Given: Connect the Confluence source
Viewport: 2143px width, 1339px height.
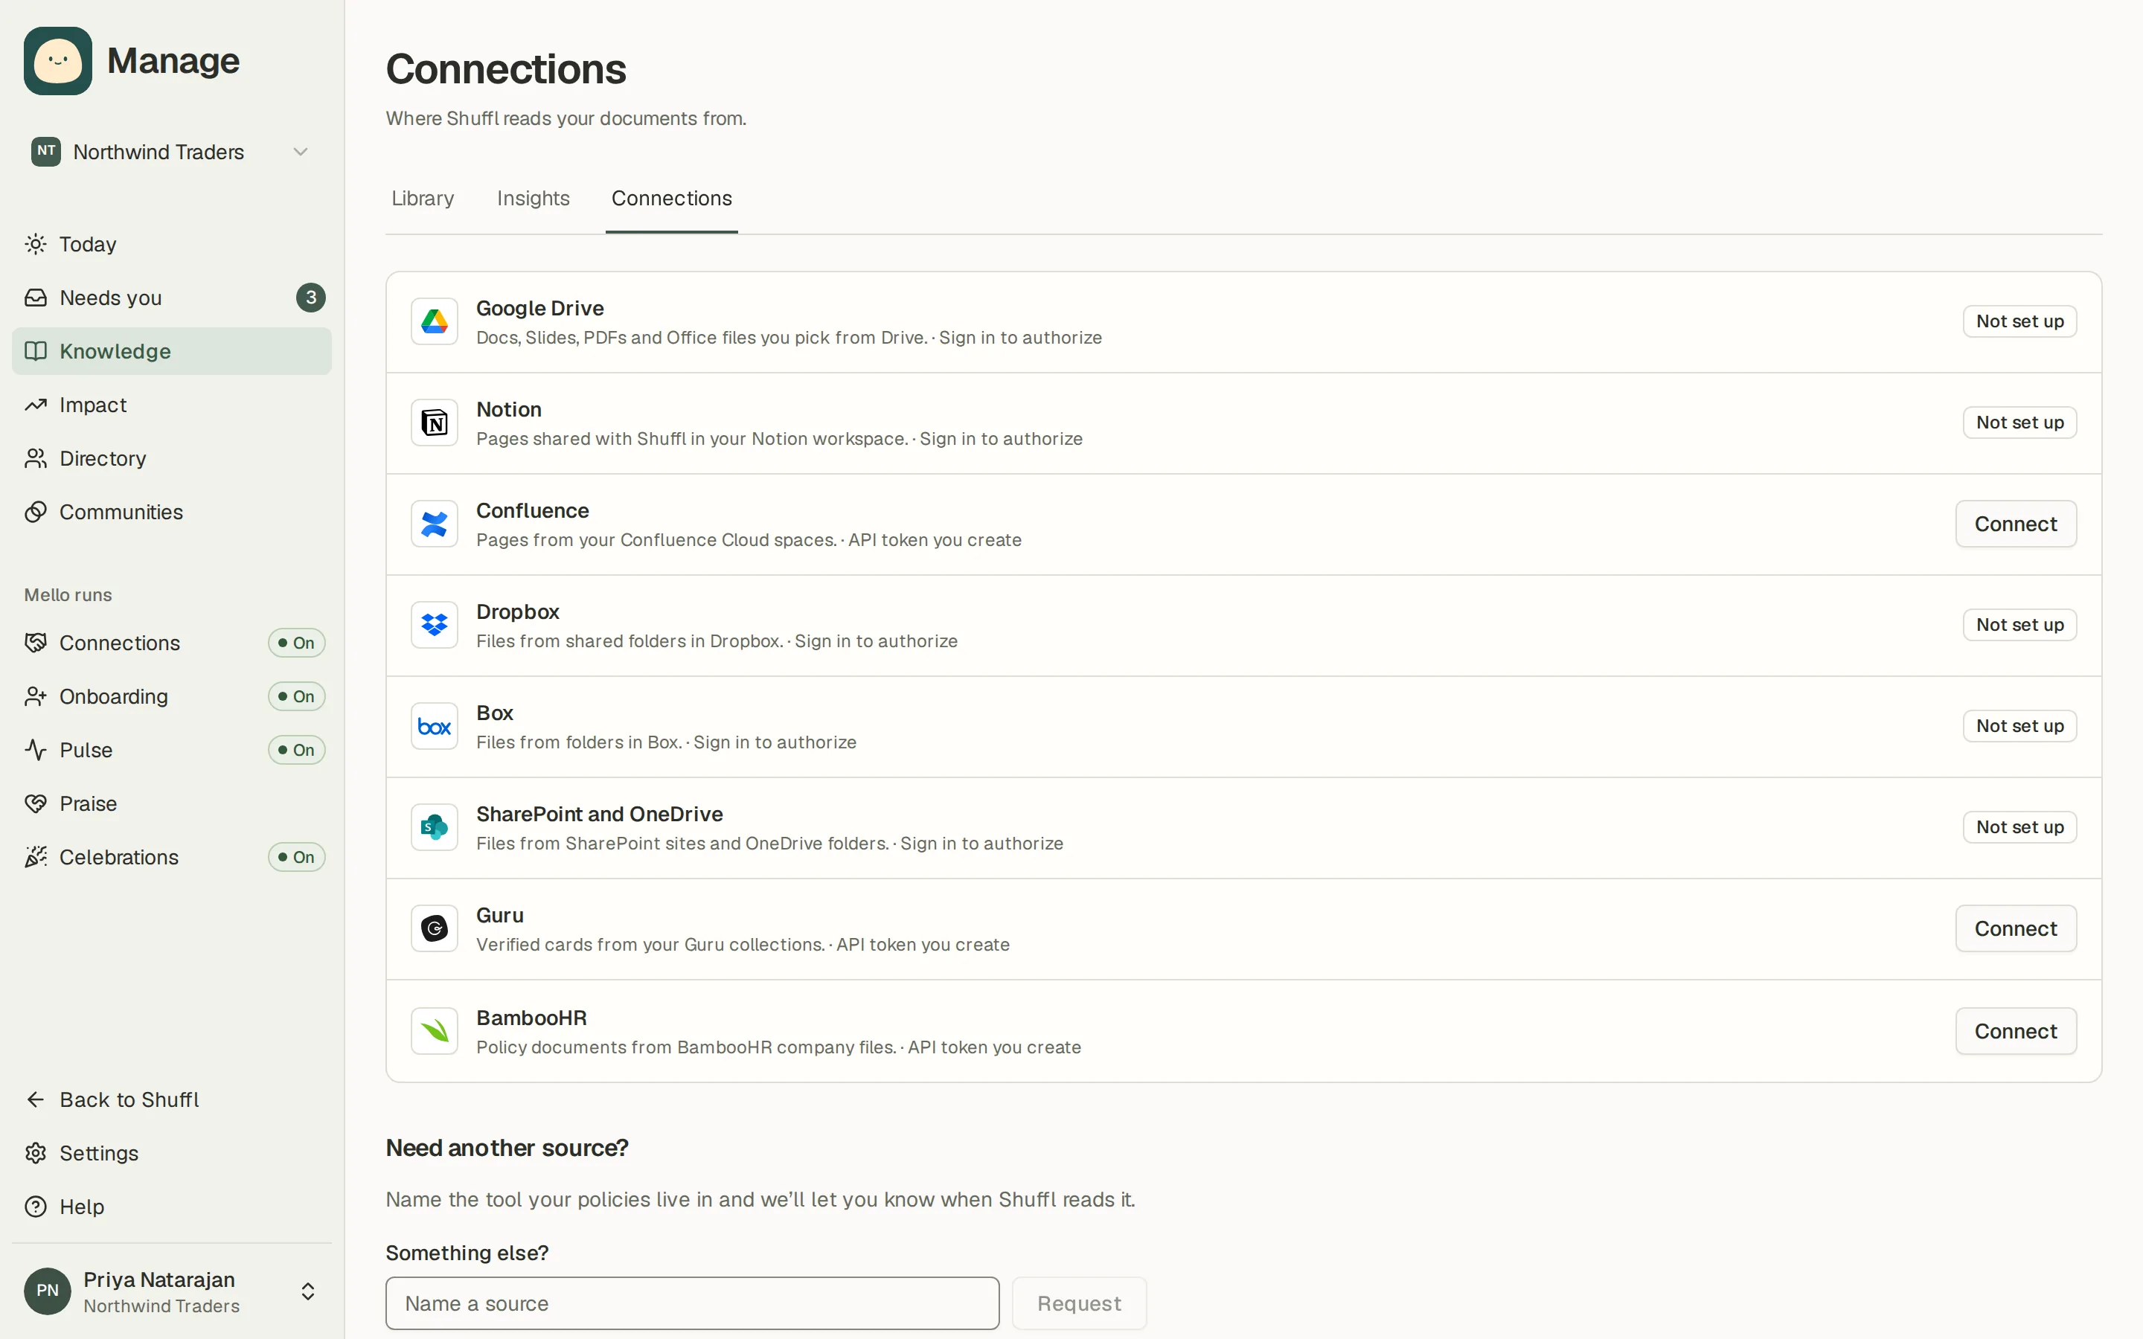Looking at the screenshot, I should click(x=2016, y=524).
